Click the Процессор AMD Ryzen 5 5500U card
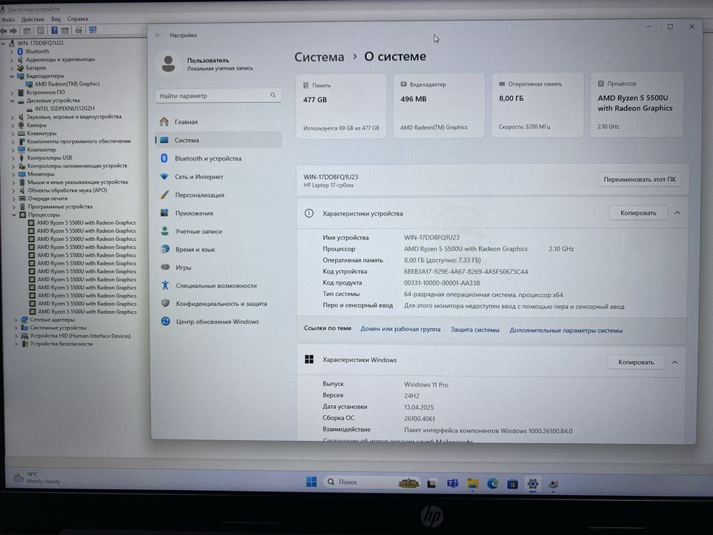 (637, 104)
